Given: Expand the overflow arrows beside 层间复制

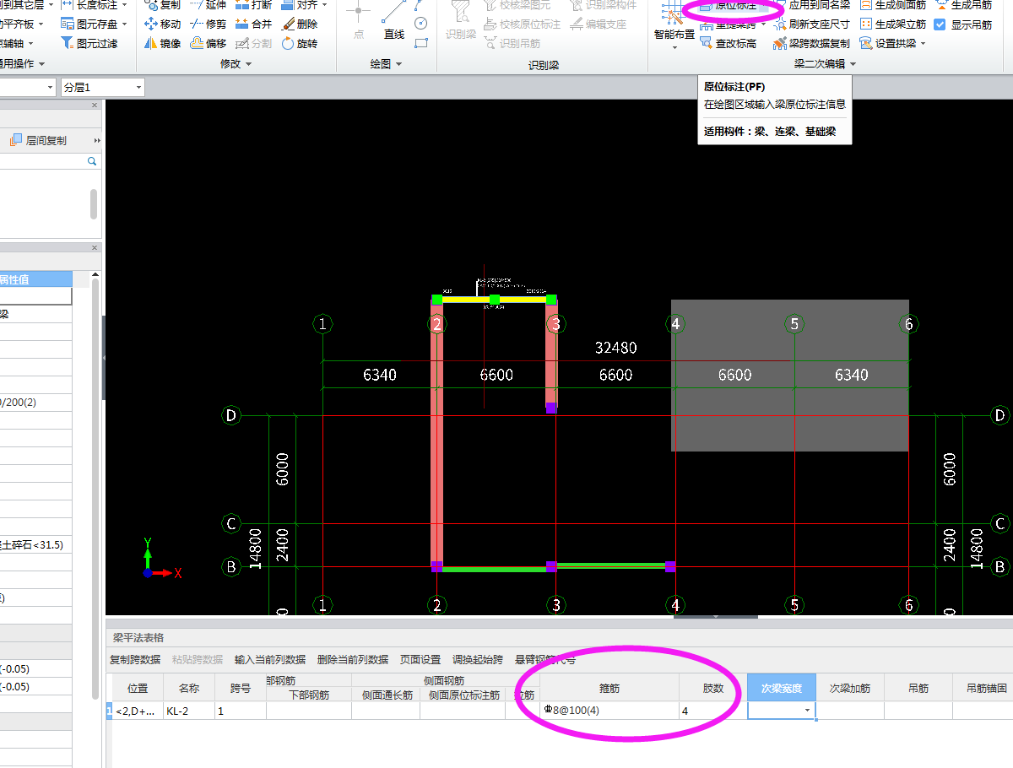Looking at the screenshot, I should click(x=97, y=140).
